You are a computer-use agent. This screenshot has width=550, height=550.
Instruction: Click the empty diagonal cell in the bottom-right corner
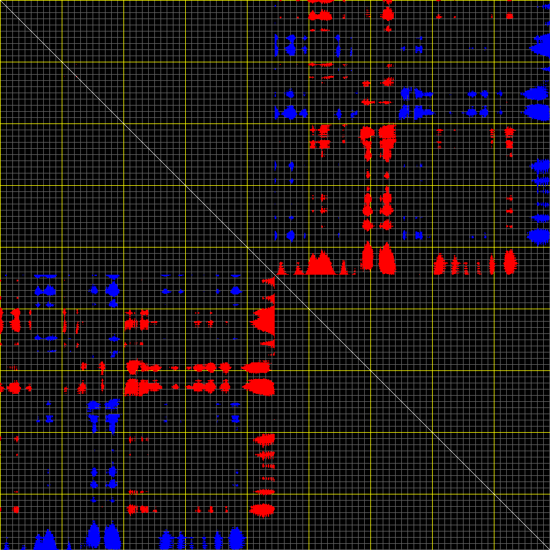tap(522, 522)
